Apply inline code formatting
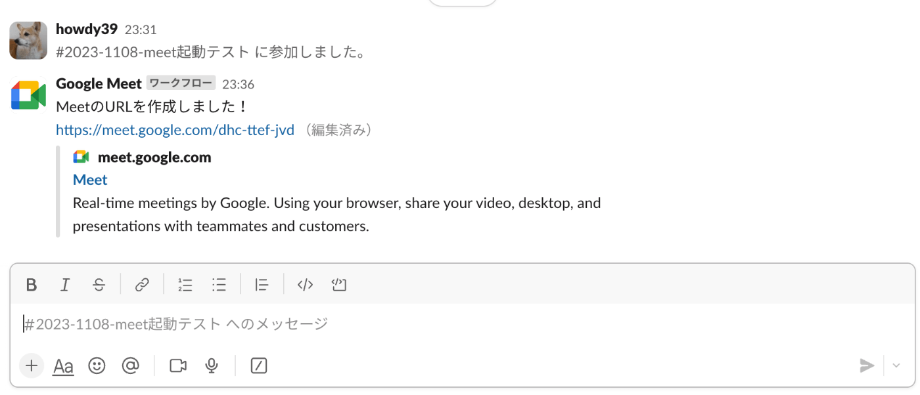This screenshot has width=920, height=395. tap(305, 284)
